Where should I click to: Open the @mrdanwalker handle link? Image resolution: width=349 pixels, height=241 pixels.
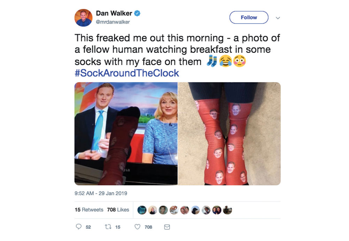[x=113, y=22]
